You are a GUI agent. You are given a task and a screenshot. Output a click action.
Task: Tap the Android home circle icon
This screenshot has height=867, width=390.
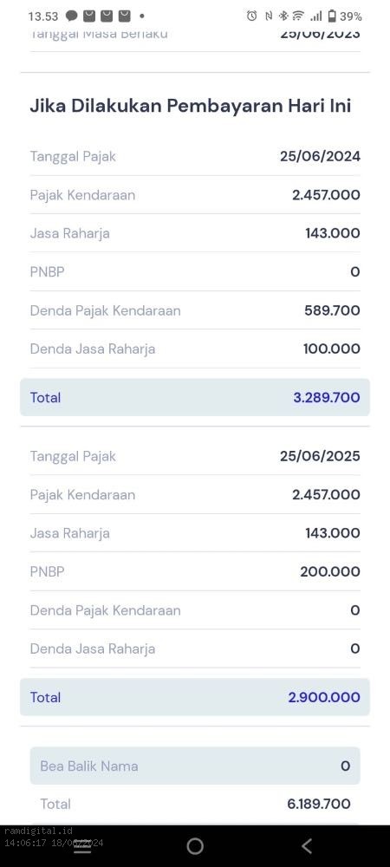tap(195, 846)
